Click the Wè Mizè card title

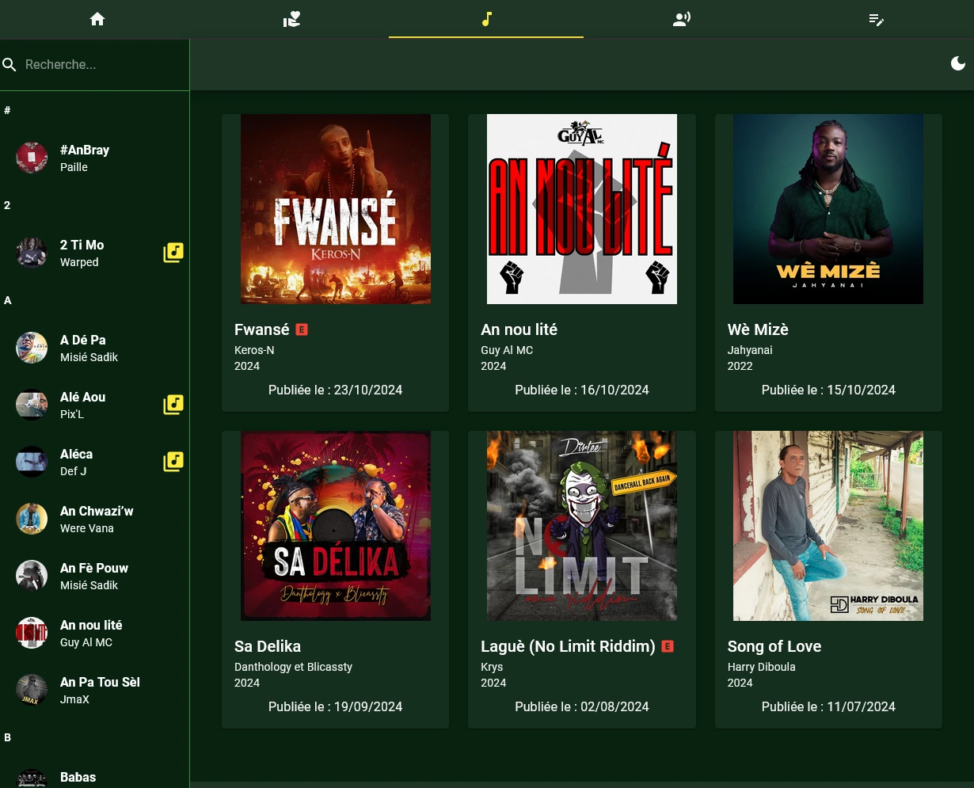pos(758,329)
